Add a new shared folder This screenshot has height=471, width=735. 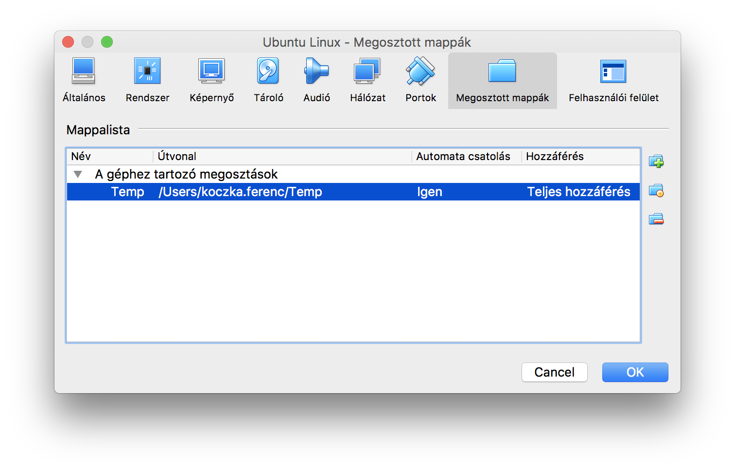(x=656, y=162)
